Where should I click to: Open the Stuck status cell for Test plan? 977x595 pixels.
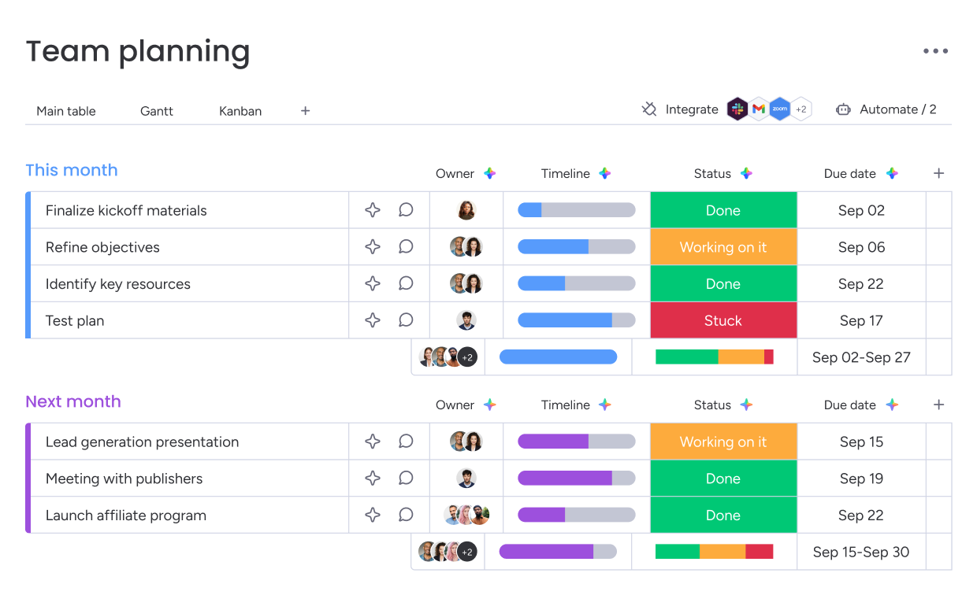[x=723, y=320]
